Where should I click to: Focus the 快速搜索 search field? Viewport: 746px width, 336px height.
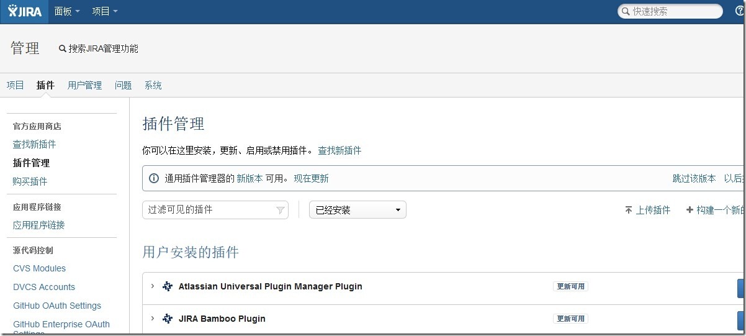click(670, 11)
